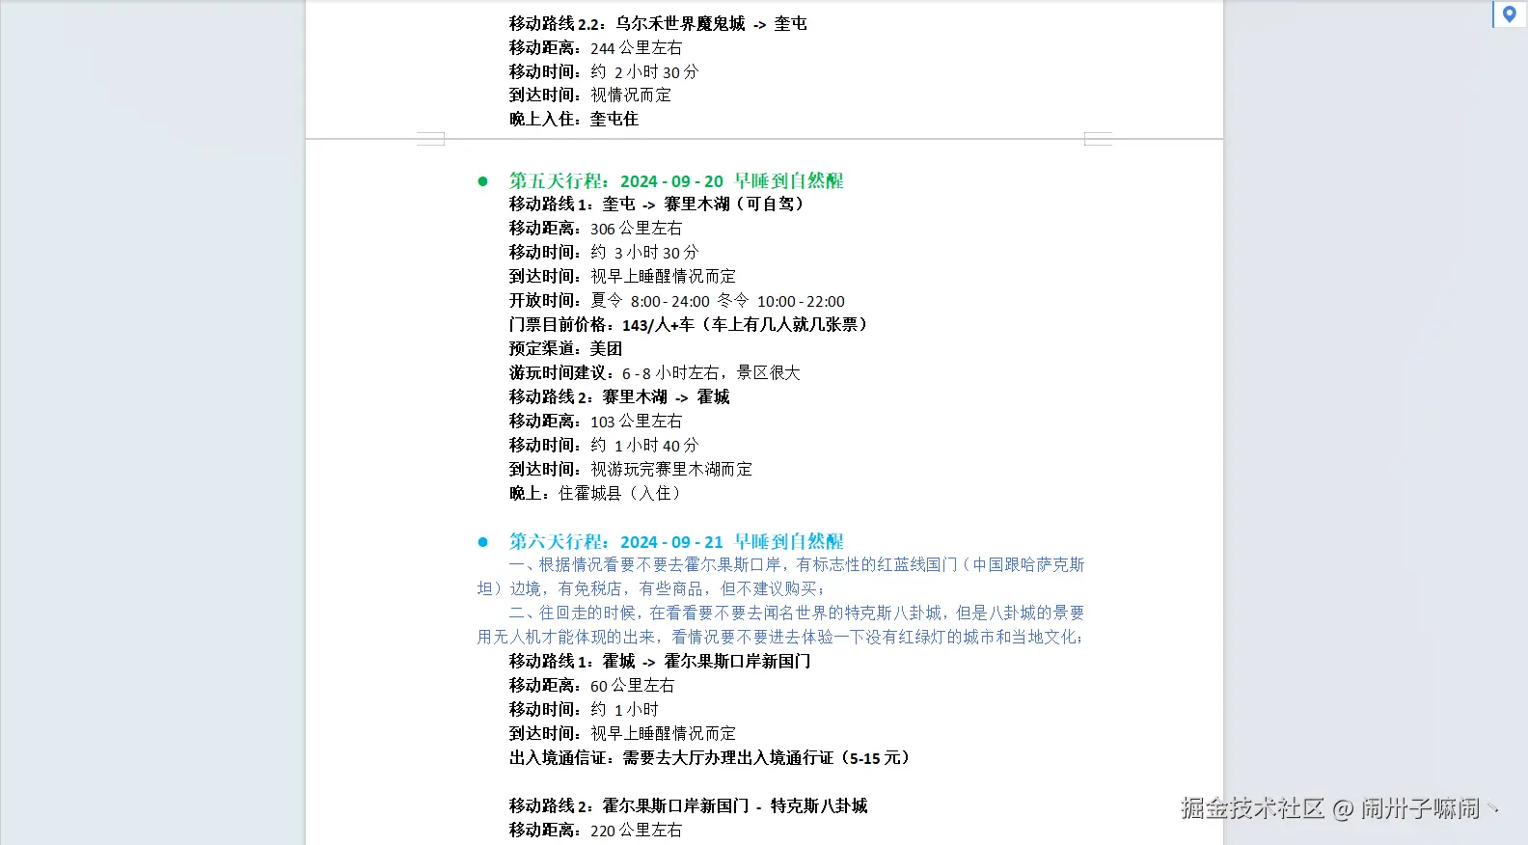This screenshot has height=845, width=1528.
Task: Click the text 移动距离: 220 公里左右
Action: click(x=595, y=830)
